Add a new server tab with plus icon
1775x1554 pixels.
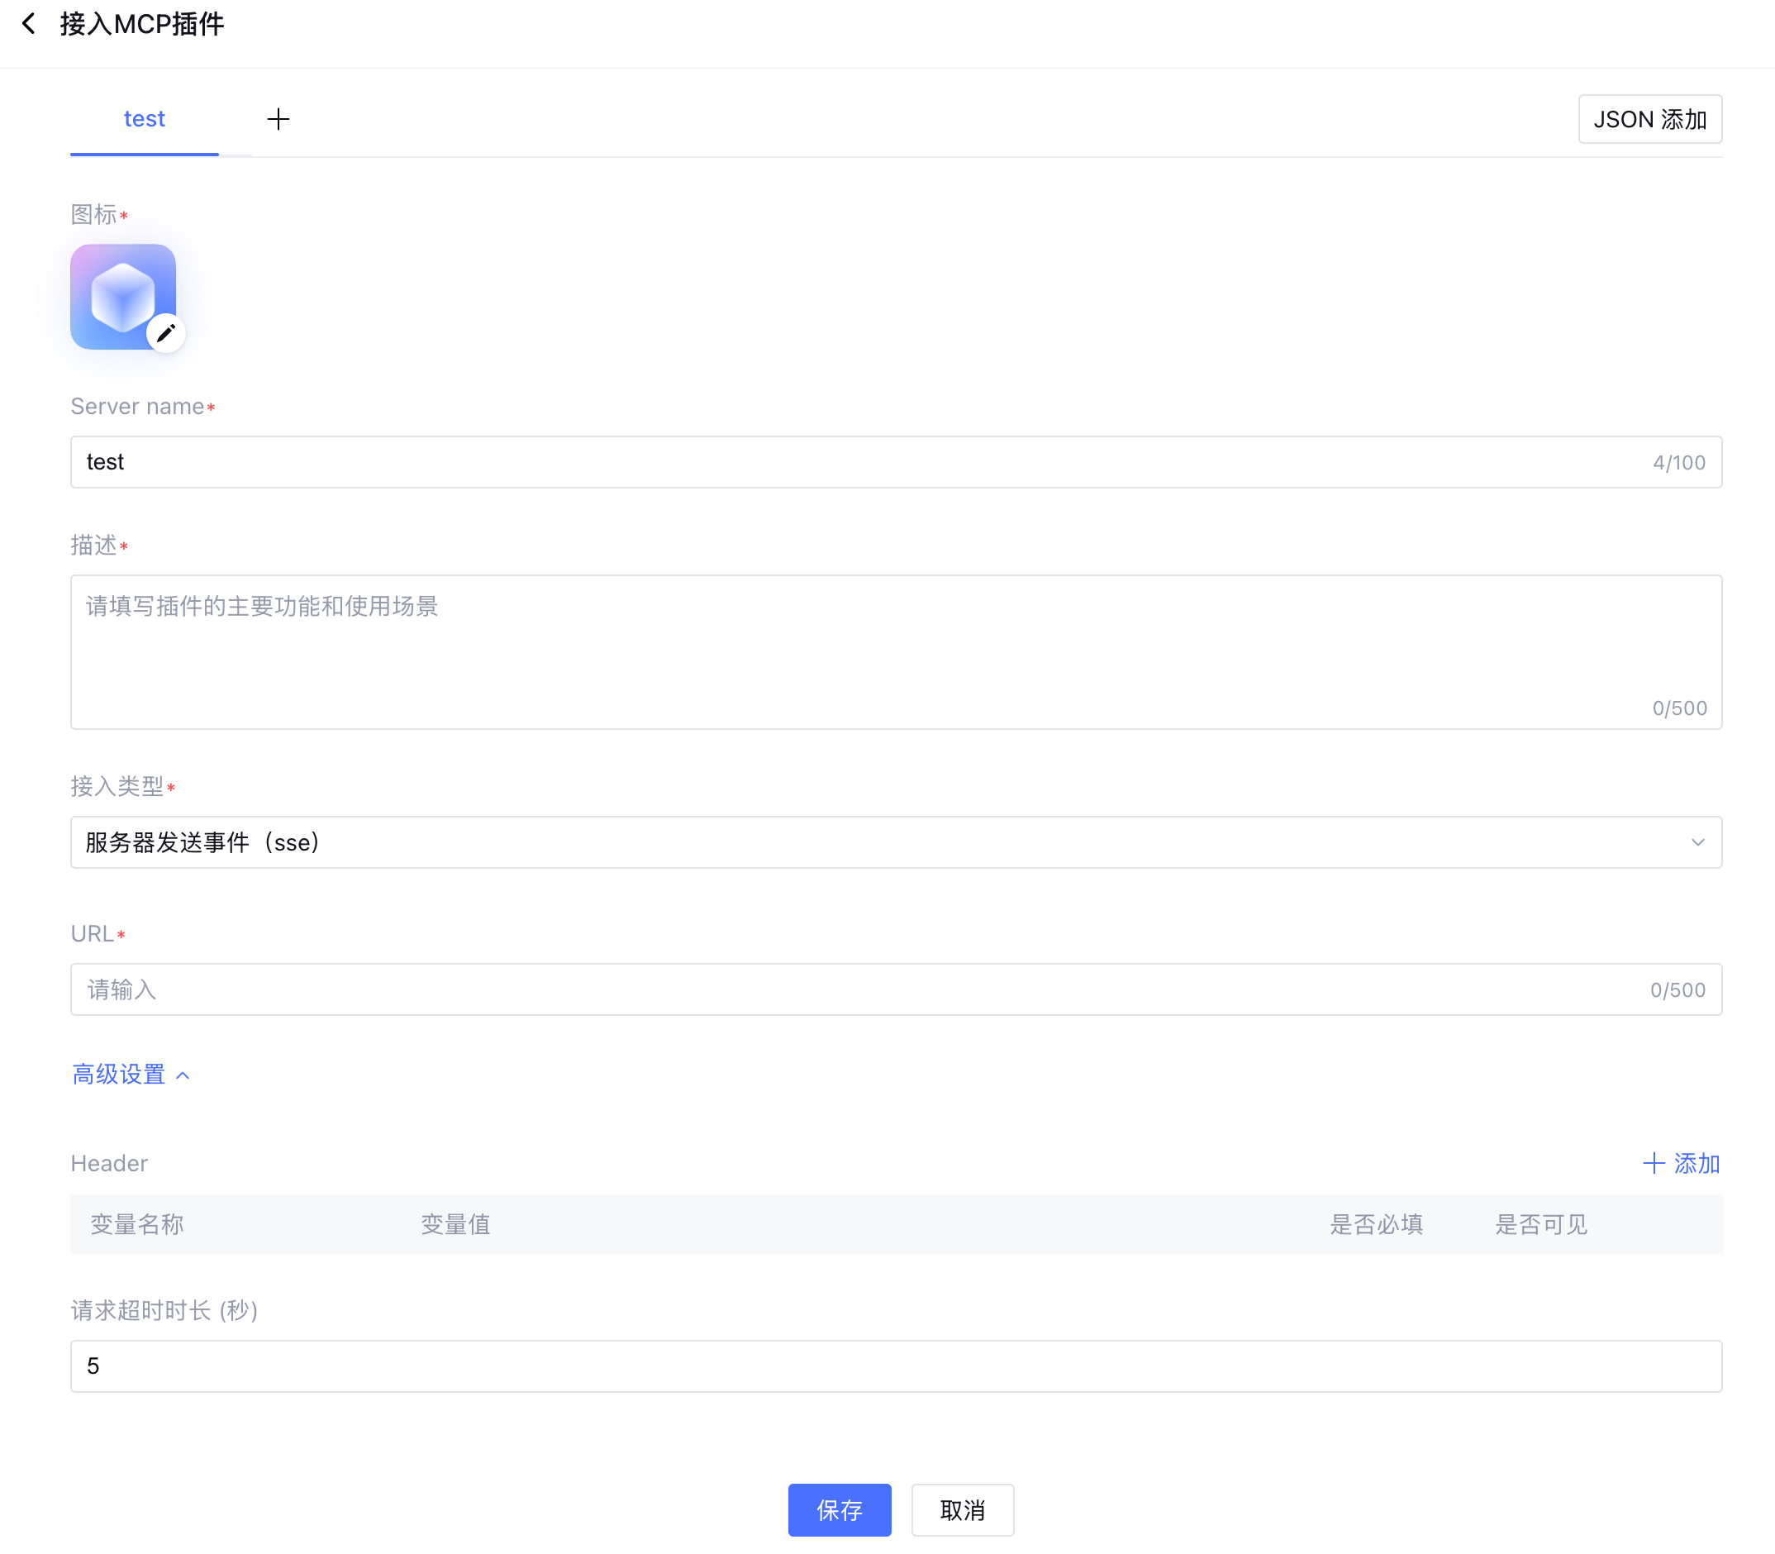(x=278, y=119)
